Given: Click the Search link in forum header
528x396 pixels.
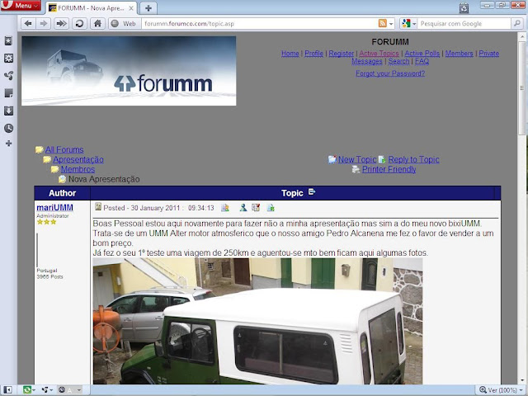Looking at the screenshot, I should (398, 61).
